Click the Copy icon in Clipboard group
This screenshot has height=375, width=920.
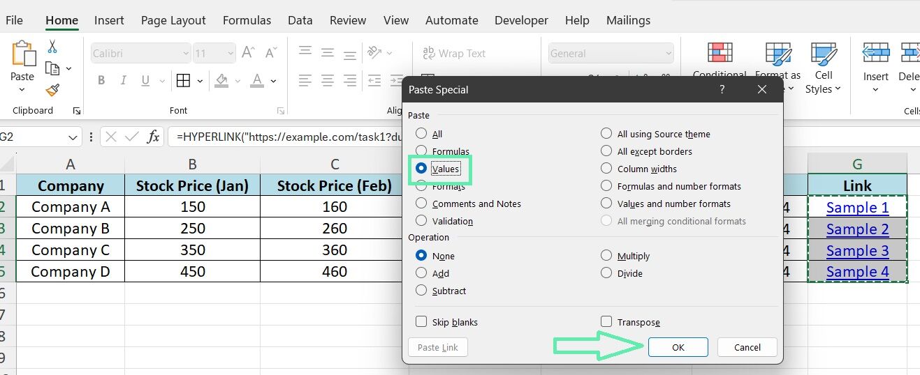point(52,68)
